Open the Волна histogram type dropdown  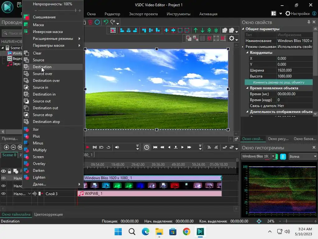303,157
